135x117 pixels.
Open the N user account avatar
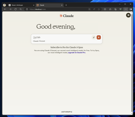point(128,15)
